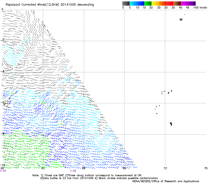Screen dimensions: 208x183
Task: Click the legend label '25'
Action: [x=159, y=8]
